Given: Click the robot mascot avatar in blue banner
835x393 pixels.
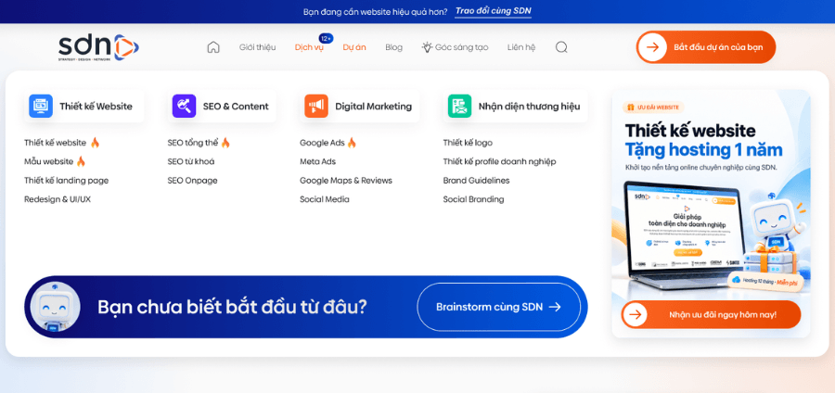Looking at the screenshot, I should point(55,307).
